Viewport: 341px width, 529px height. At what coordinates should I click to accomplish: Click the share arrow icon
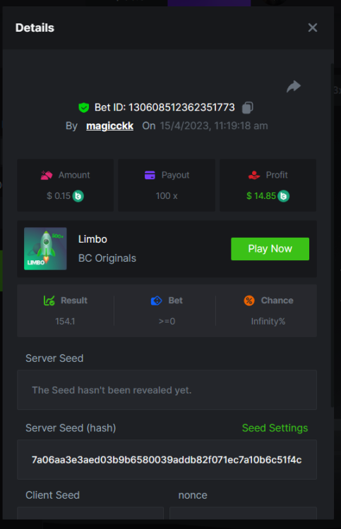(x=294, y=86)
